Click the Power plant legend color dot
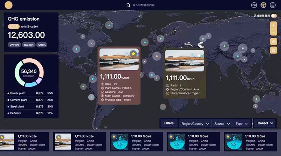 click(x=8, y=93)
